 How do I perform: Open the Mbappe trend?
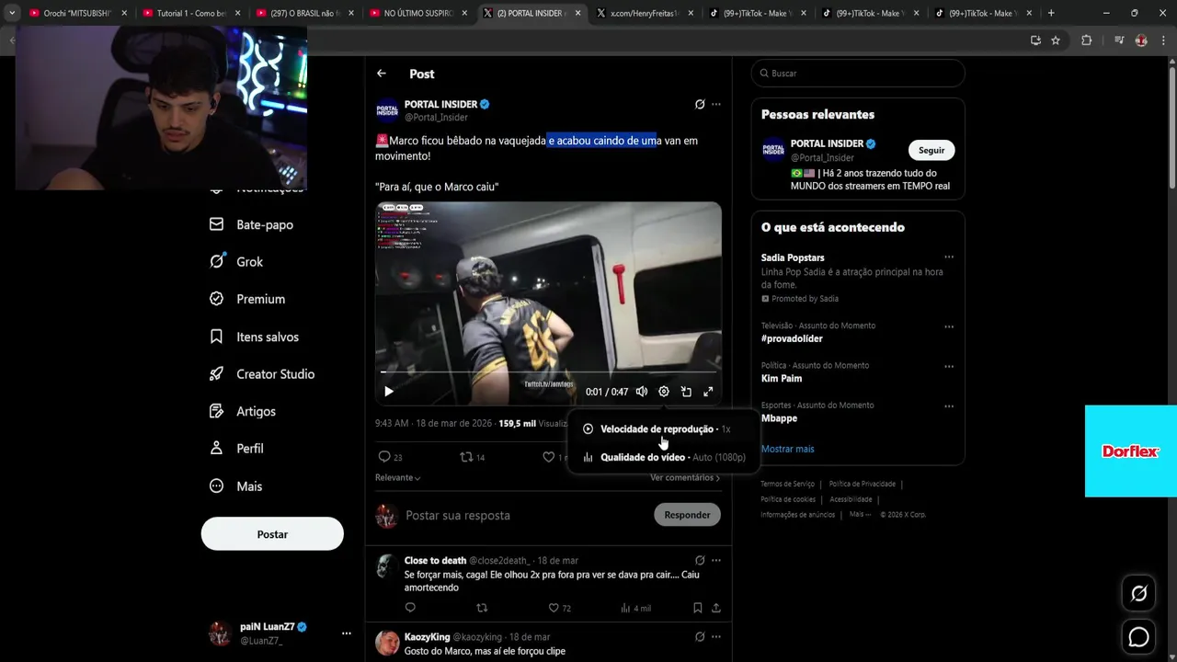click(779, 418)
